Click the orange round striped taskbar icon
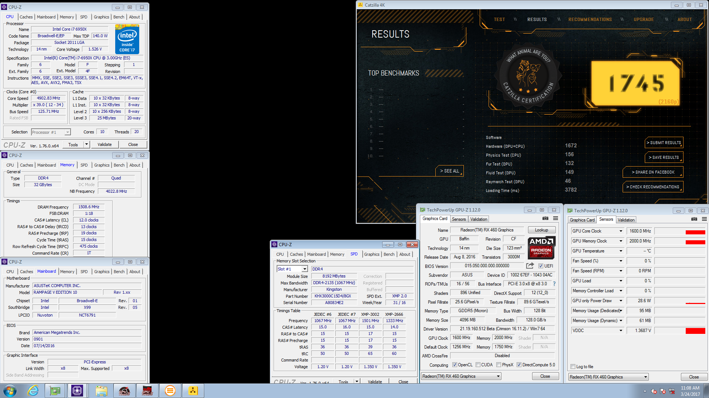Image resolution: width=709 pixels, height=398 pixels. 170,391
